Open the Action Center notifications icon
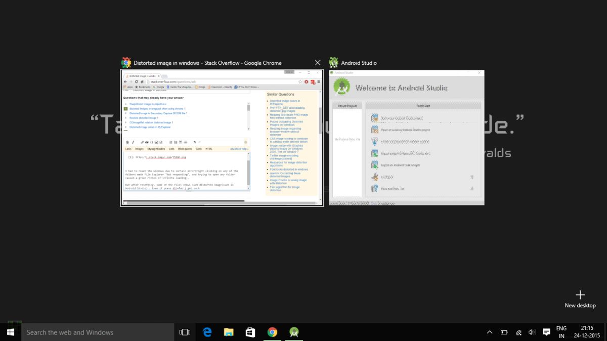Image resolution: width=607 pixels, height=341 pixels. tap(546, 332)
